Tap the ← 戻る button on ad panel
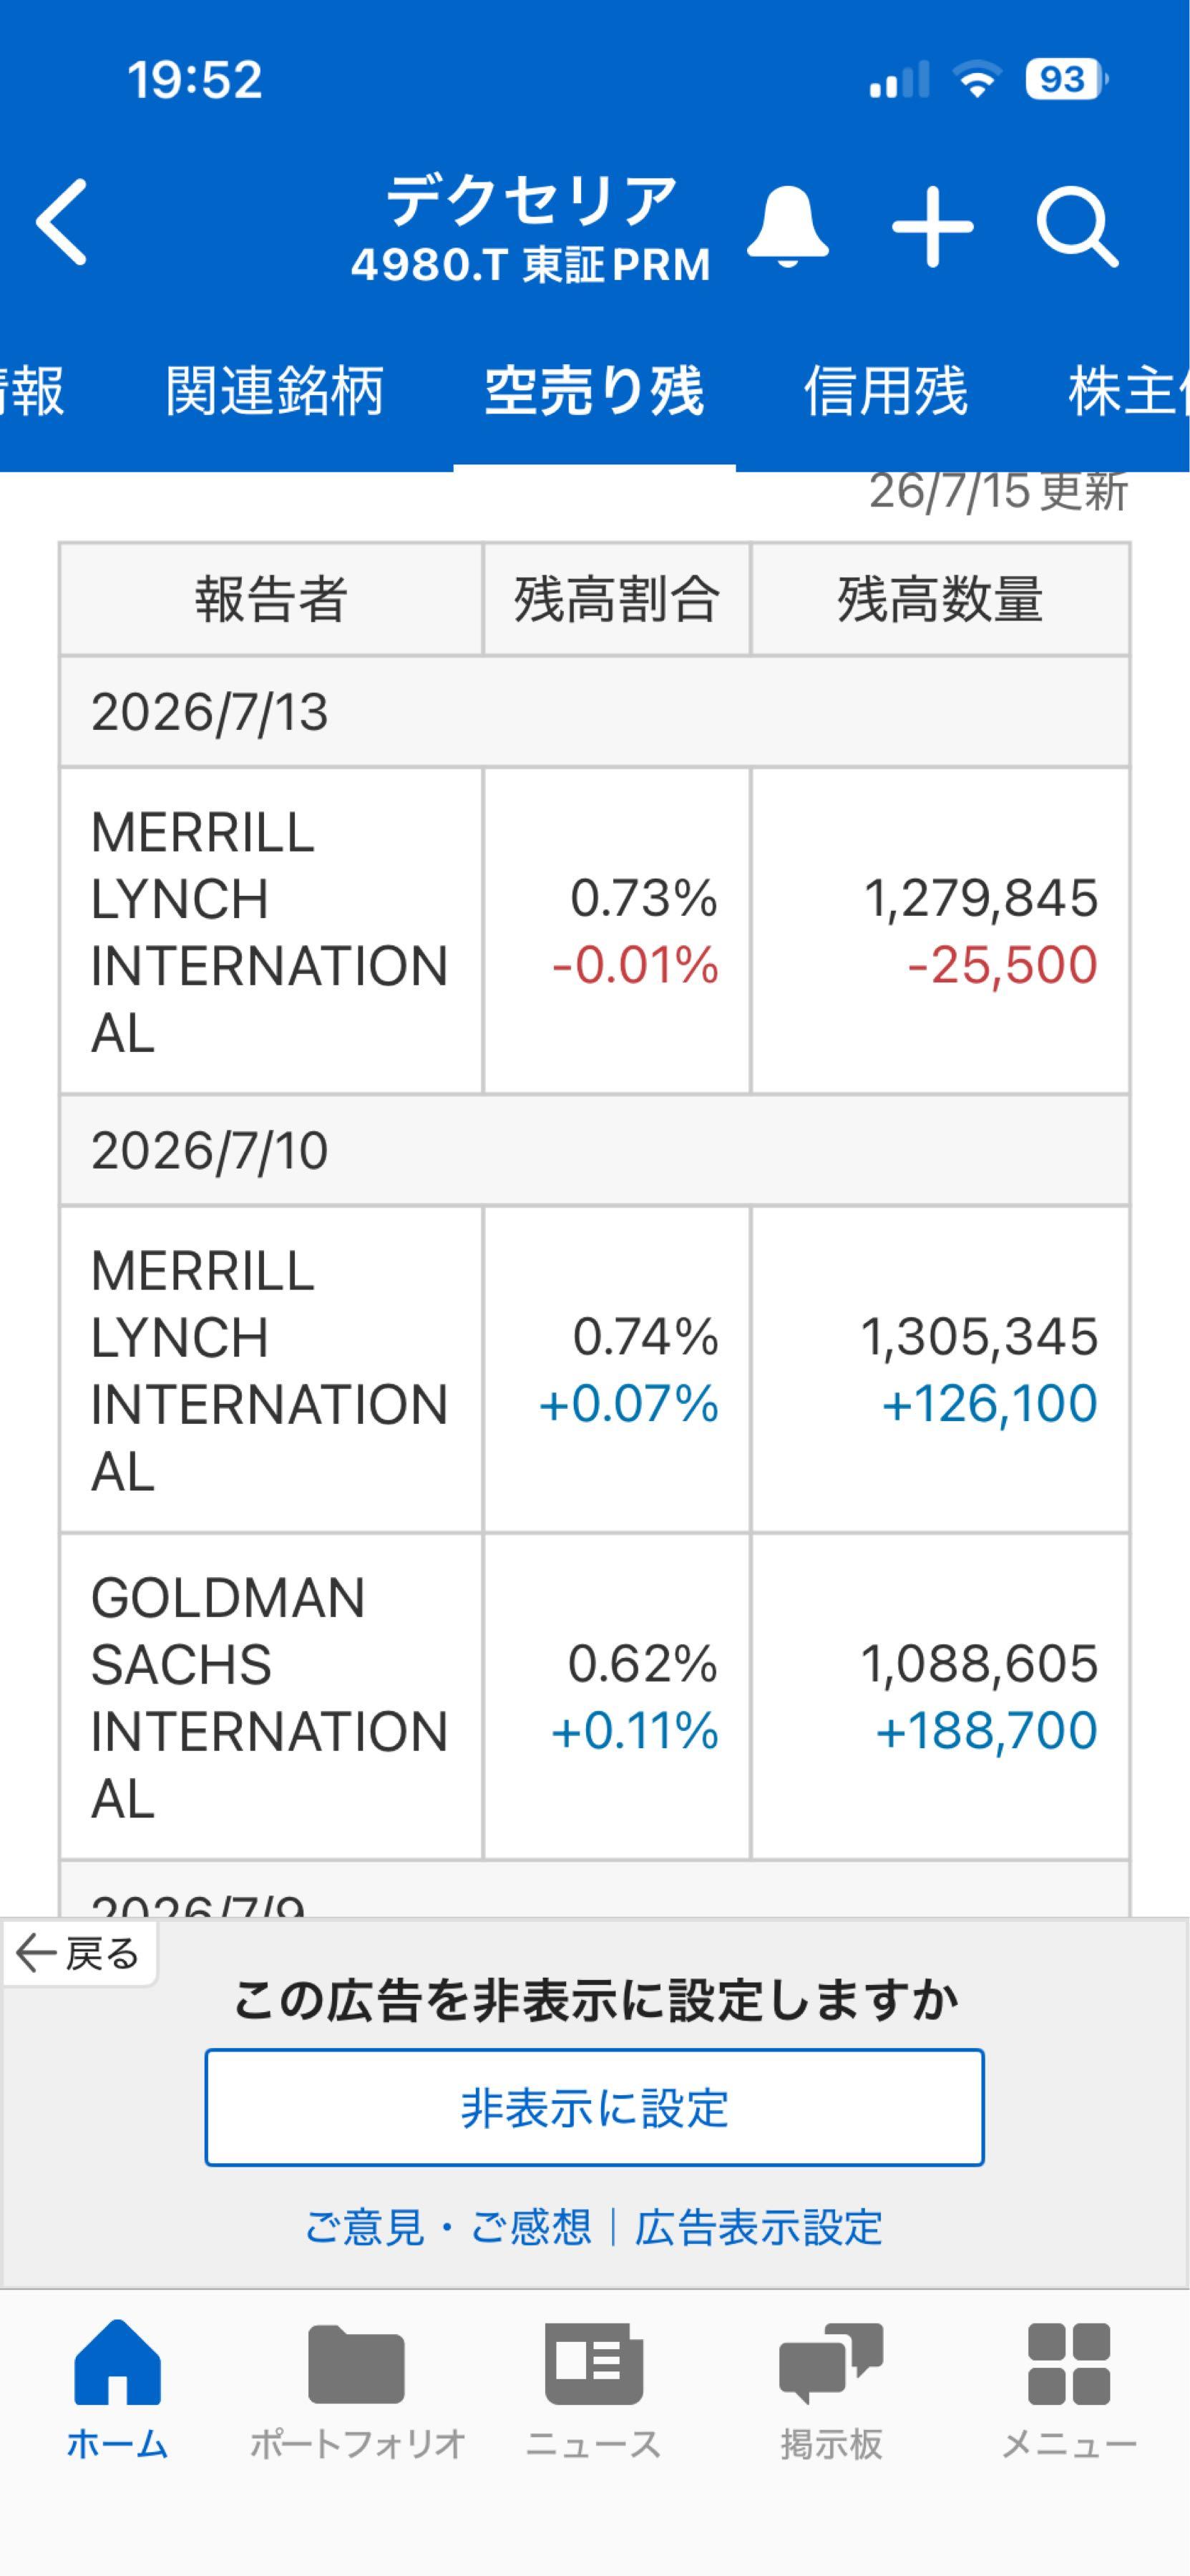Screen dimensions: 1190x2576 coord(79,1953)
